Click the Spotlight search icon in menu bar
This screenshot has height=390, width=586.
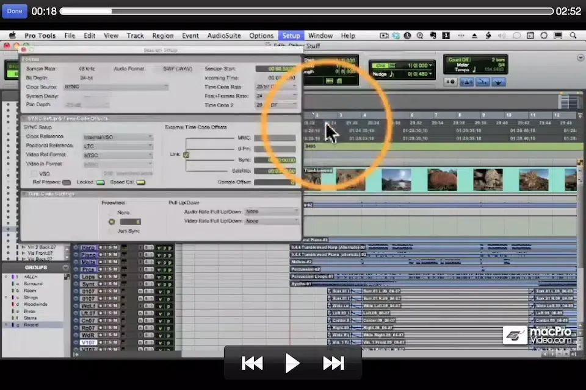point(573,35)
